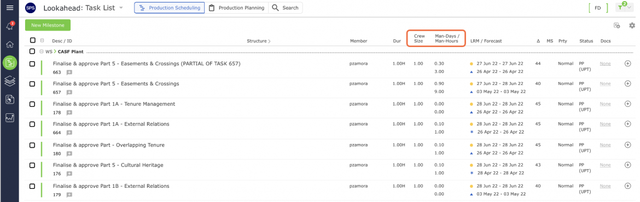Collapse all rows via header expander
640x202 pixels.
[x=42, y=41]
